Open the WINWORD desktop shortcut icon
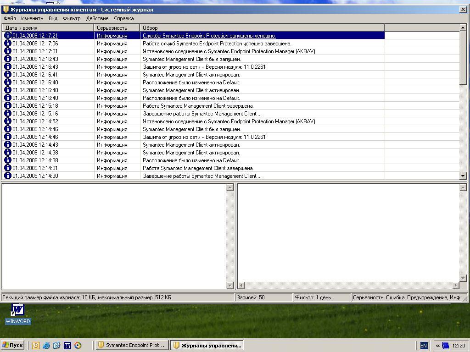The image size is (470, 352). tap(18, 310)
